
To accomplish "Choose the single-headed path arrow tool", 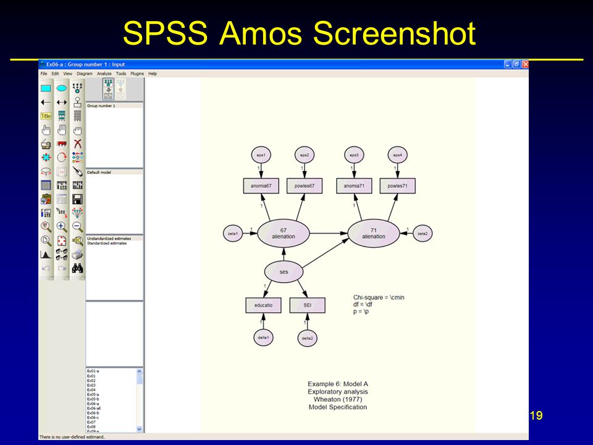I will coord(46,102).
